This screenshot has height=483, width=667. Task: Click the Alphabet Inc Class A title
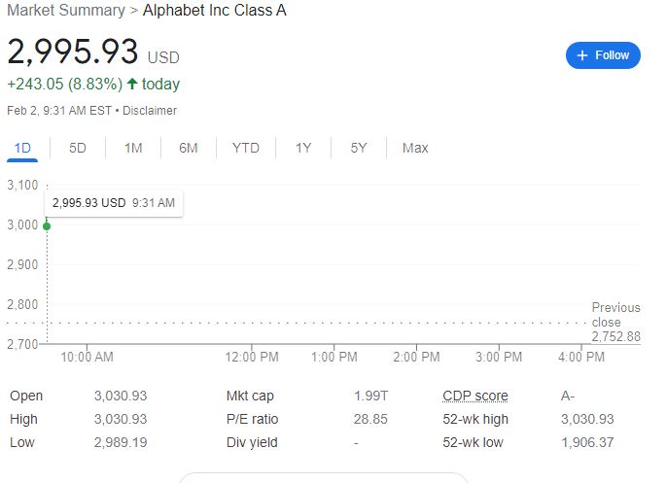(x=215, y=11)
